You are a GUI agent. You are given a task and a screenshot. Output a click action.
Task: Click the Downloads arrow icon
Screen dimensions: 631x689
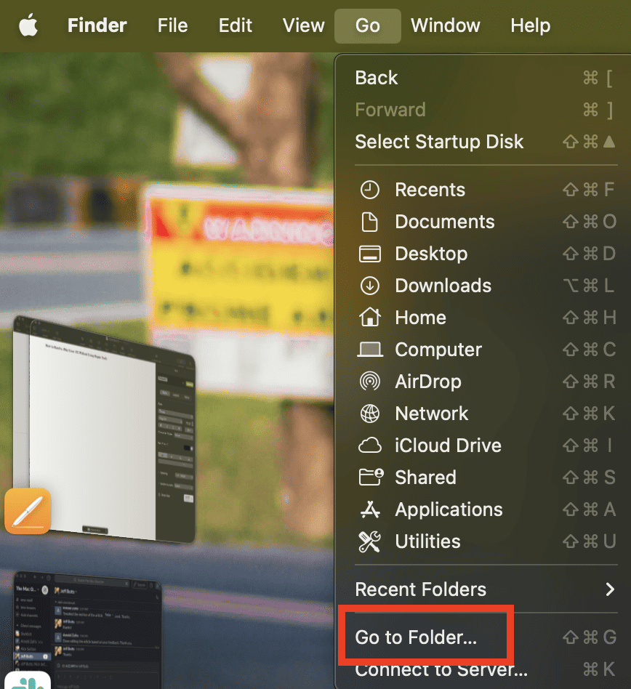[370, 286]
